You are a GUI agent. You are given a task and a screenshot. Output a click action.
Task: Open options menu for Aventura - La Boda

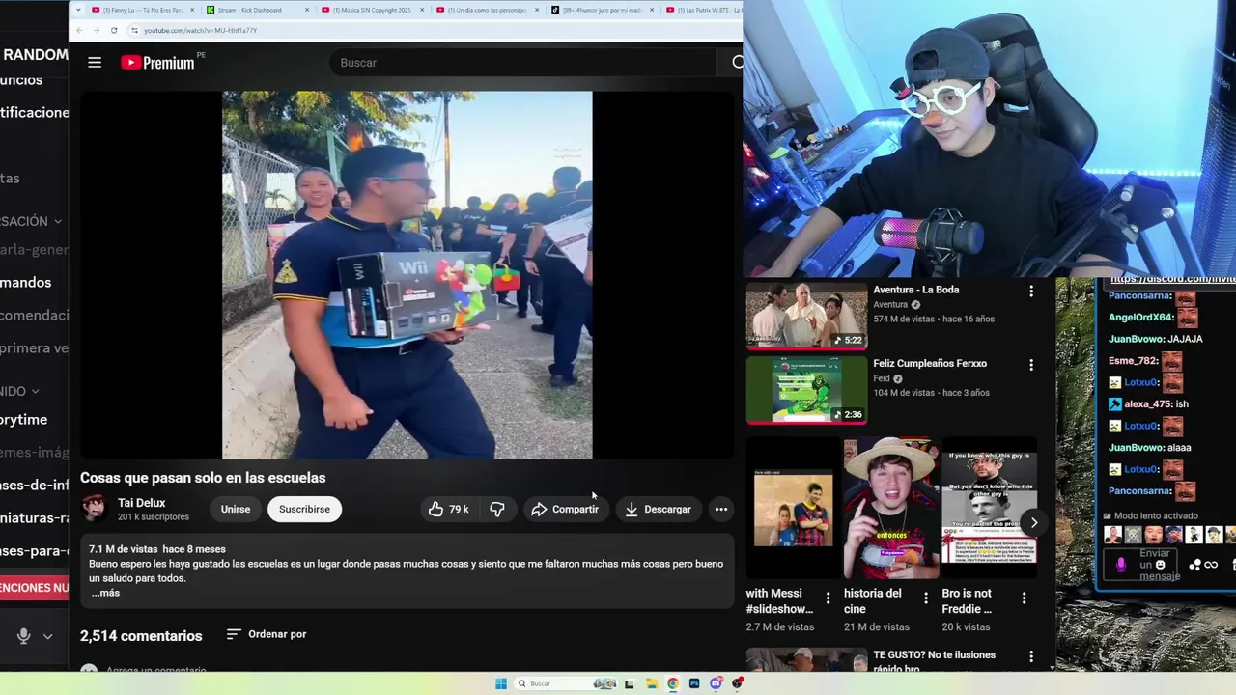pyautogui.click(x=1031, y=291)
